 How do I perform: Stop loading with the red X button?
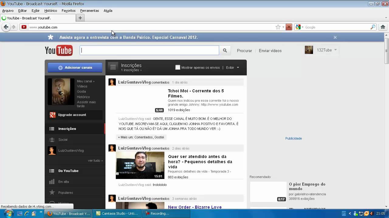289,27
